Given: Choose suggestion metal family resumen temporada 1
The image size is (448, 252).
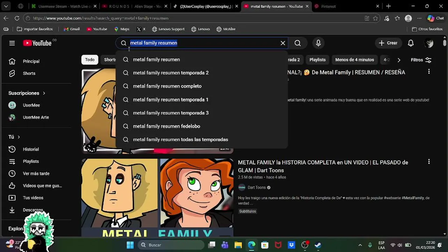Looking at the screenshot, I should (x=202, y=100).
